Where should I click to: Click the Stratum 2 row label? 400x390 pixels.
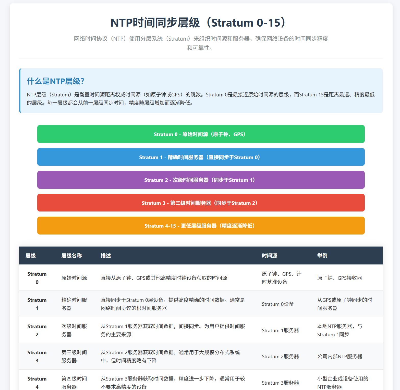click(37, 330)
